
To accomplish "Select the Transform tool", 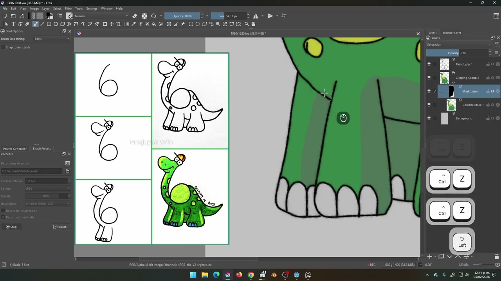I will [x=105, y=24].
